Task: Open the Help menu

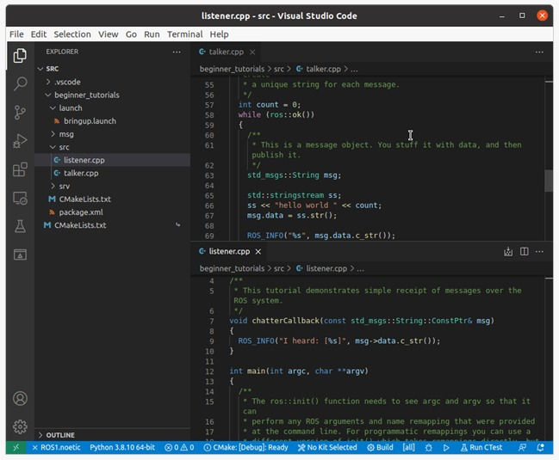Action: tap(219, 34)
